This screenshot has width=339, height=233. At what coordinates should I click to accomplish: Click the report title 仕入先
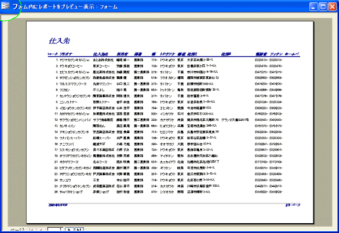pyautogui.click(x=59, y=41)
